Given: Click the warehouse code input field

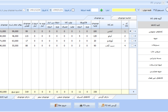Looking at the screenshot, I should point(95,10).
